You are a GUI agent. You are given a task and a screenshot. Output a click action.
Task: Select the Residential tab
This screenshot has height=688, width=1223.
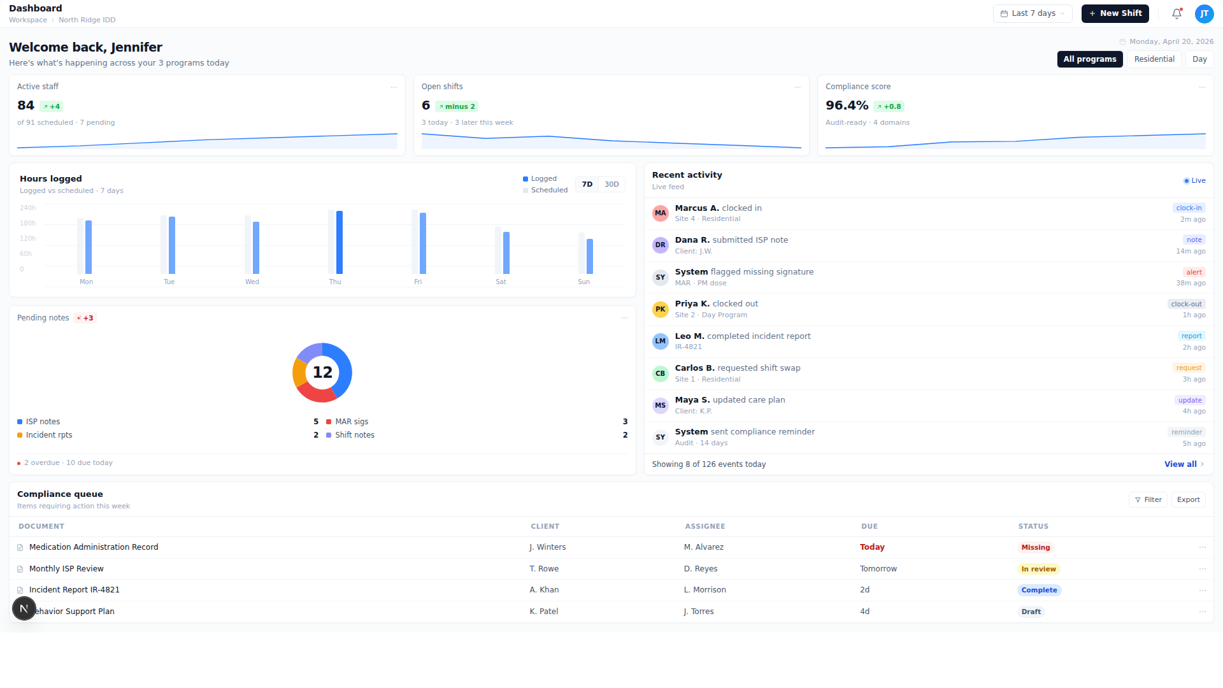pos(1154,59)
